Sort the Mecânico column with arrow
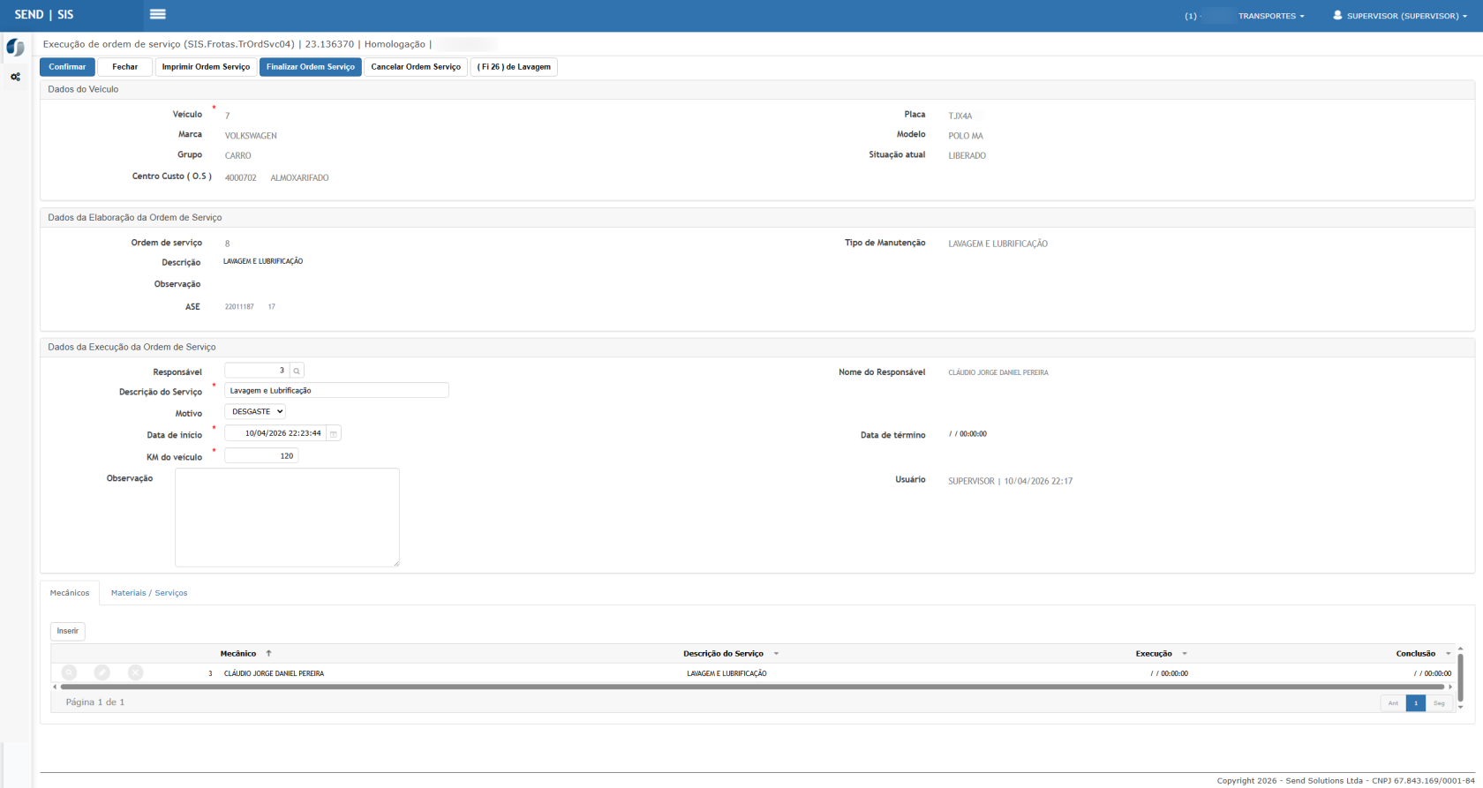The image size is (1483, 788). coord(268,654)
